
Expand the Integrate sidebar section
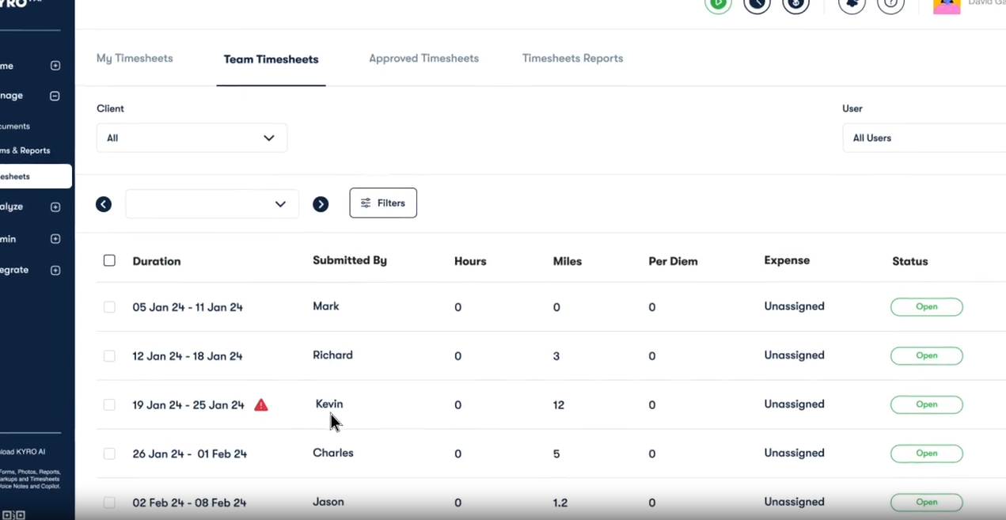[55, 270]
